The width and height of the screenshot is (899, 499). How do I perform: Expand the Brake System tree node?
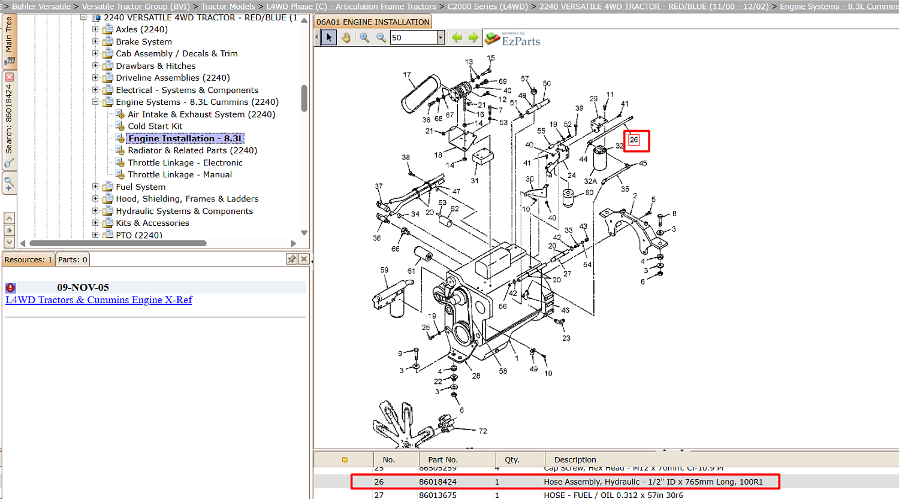coord(95,41)
